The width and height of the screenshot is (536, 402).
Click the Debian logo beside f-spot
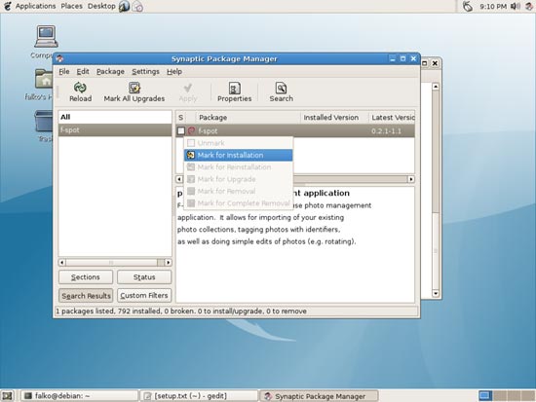191,130
